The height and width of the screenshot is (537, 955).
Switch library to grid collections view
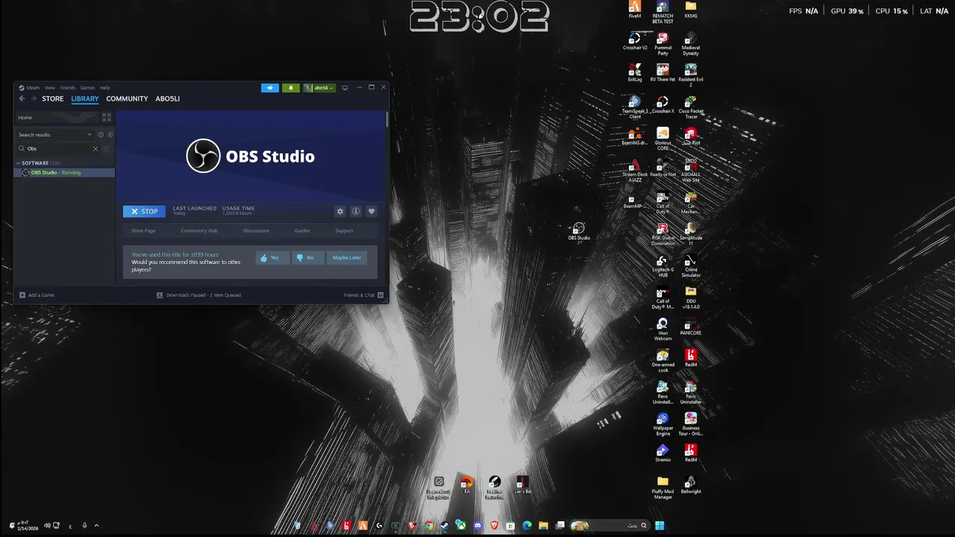point(107,117)
